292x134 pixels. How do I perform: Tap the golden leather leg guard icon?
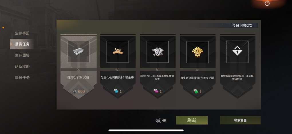(x=198, y=52)
